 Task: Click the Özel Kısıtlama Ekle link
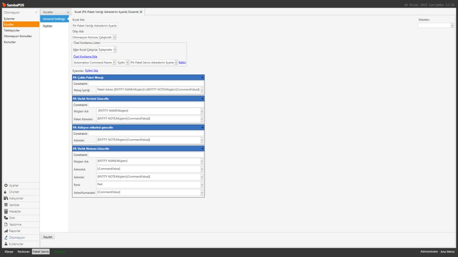coord(85,57)
